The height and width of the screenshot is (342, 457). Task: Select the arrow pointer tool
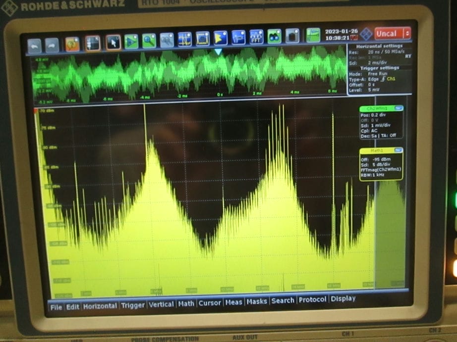pyautogui.click(x=113, y=43)
